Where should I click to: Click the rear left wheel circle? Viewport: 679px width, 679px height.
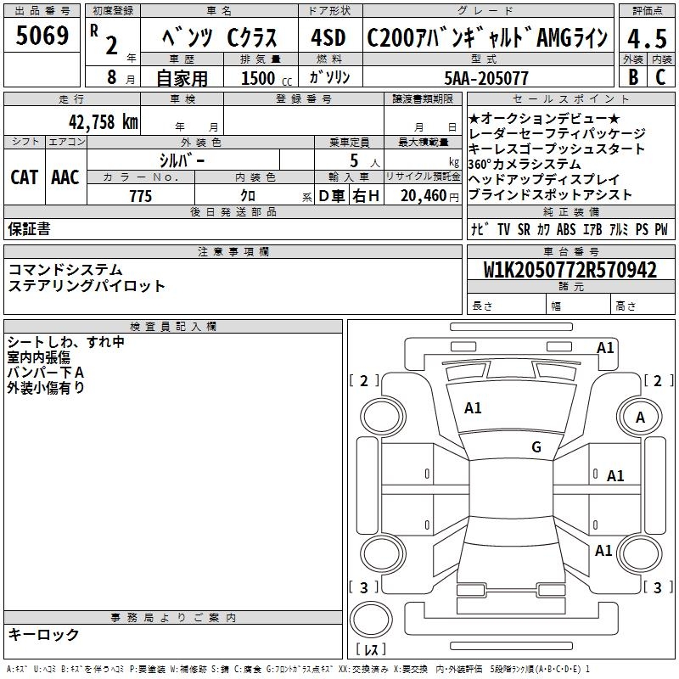click(x=382, y=554)
